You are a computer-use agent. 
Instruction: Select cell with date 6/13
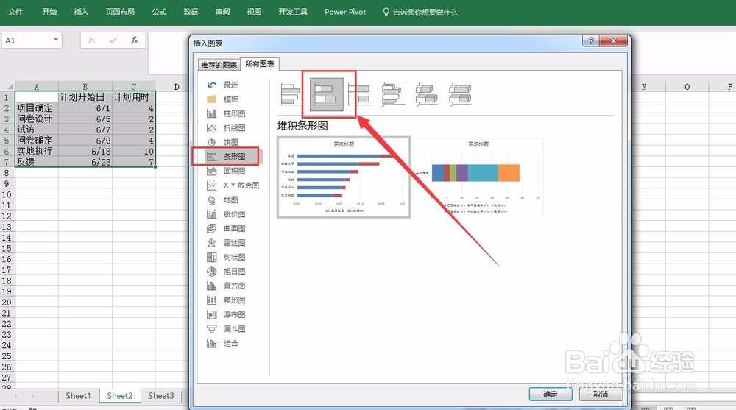(85, 151)
